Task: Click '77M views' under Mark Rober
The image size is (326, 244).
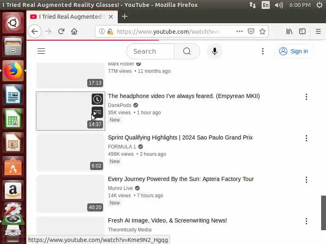Action: 120,71
